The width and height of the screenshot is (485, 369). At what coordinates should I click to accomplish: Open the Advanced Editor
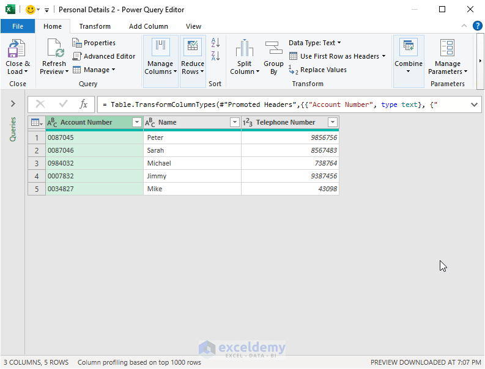[x=103, y=56]
